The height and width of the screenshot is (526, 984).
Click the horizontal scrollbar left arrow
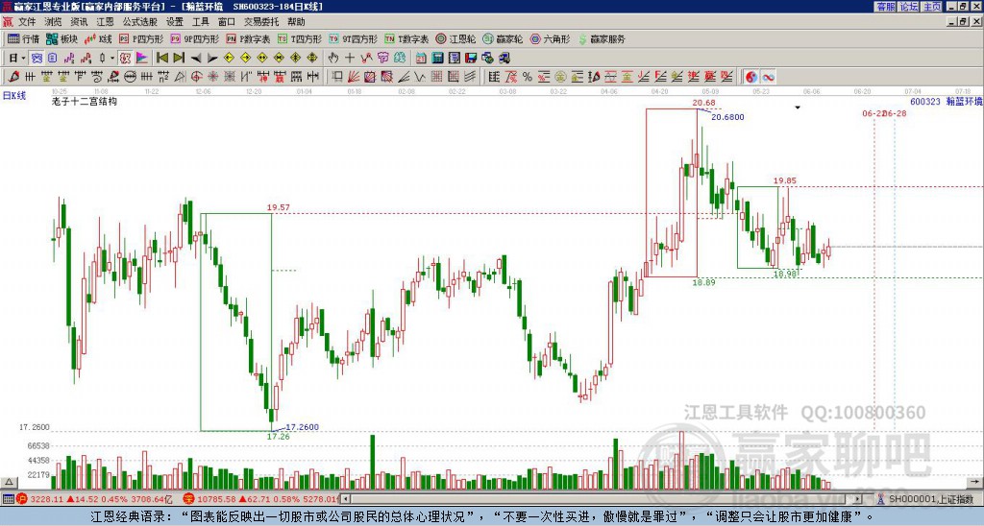[x=346, y=499]
